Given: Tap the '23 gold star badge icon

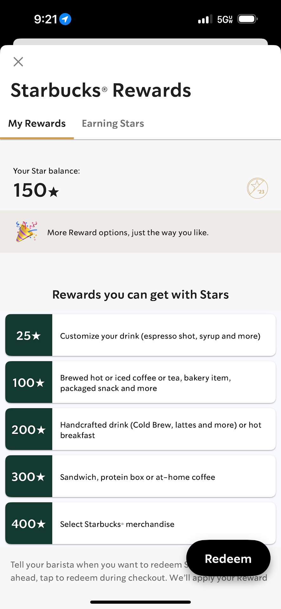Looking at the screenshot, I should (257, 188).
